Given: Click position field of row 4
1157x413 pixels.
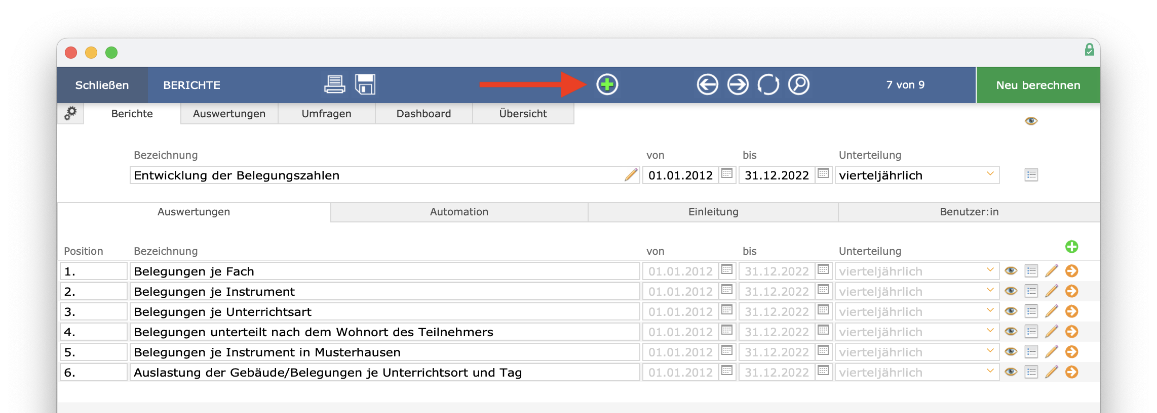Looking at the screenshot, I should [x=93, y=332].
